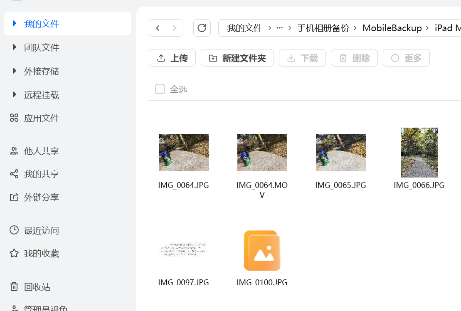Open 团队文件 in sidebar
Screen dimensions: 461x311
tap(42, 47)
